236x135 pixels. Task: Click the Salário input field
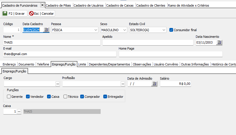(176, 84)
